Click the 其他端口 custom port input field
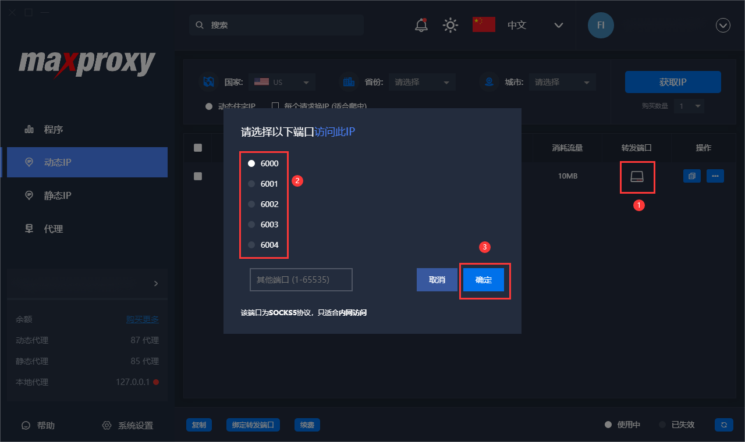Screen dimensions: 745x442 tap(301, 280)
